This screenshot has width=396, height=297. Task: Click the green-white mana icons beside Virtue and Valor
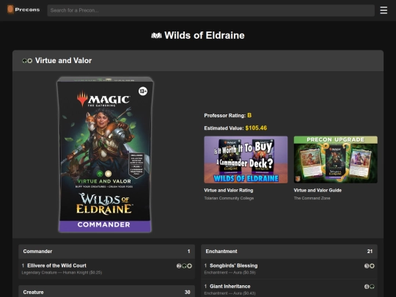tap(27, 61)
